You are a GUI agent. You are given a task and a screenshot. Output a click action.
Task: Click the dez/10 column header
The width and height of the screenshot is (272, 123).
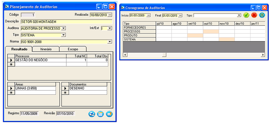click(x=242, y=24)
